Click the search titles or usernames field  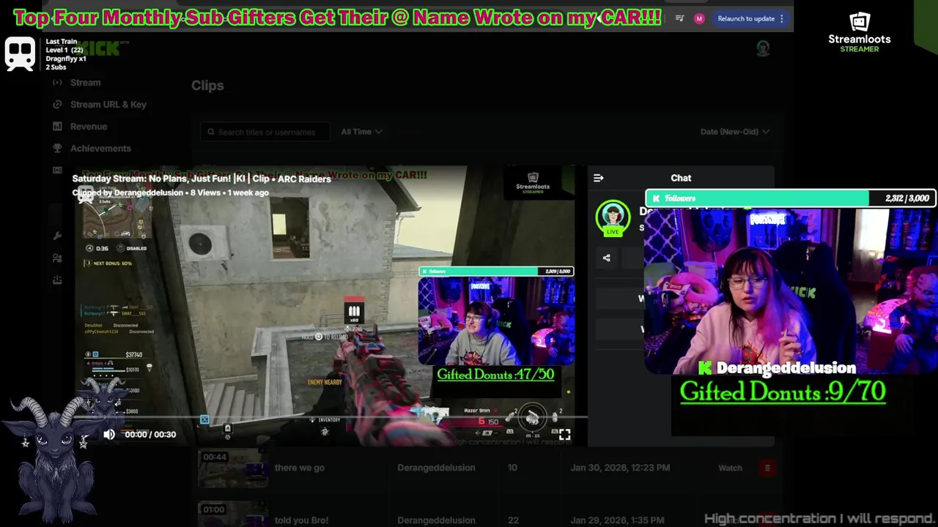point(265,132)
